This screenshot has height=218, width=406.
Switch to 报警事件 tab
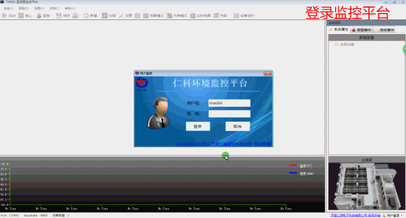click(x=362, y=30)
